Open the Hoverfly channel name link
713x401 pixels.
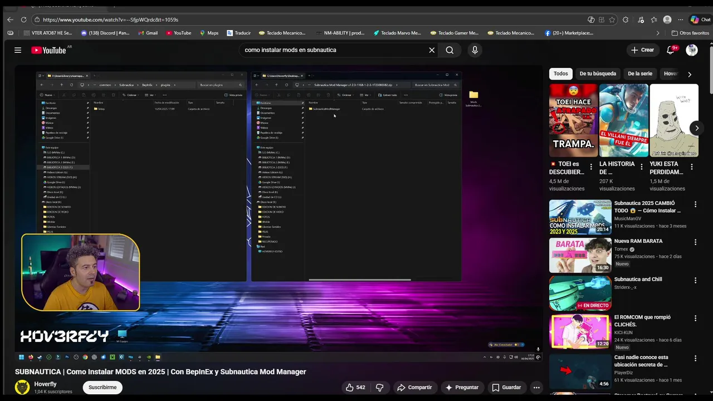pyautogui.click(x=45, y=384)
